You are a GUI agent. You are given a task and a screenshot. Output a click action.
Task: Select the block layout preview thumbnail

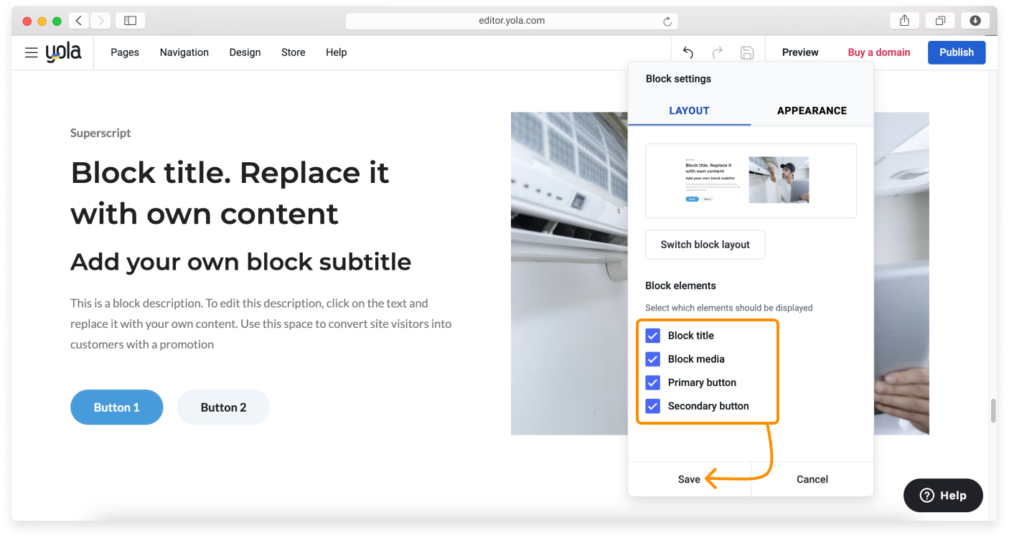[751, 181]
